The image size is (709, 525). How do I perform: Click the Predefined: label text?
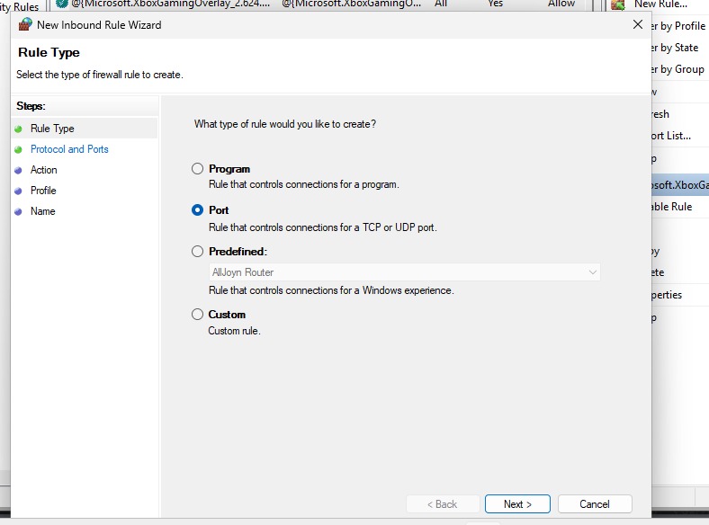click(x=238, y=251)
